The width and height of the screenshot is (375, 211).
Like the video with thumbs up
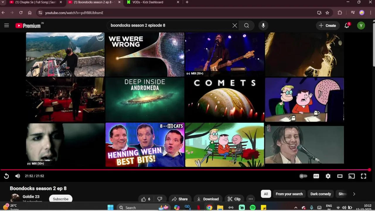pos(146,199)
